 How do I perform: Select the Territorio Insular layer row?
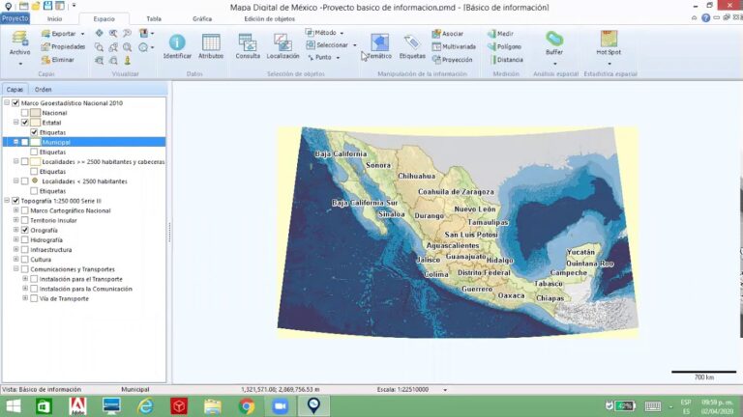point(53,220)
